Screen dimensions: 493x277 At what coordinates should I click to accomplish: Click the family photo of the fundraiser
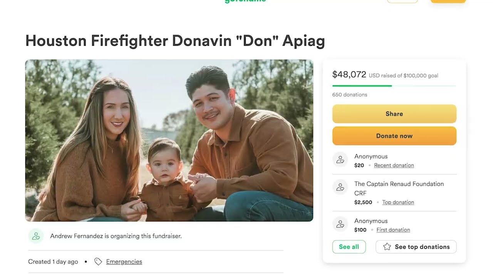[x=169, y=140]
